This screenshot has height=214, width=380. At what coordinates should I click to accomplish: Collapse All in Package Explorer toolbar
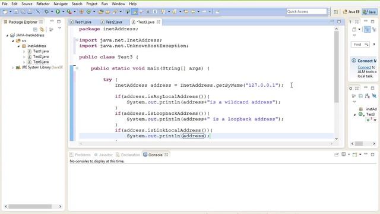pyautogui.click(x=35, y=29)
